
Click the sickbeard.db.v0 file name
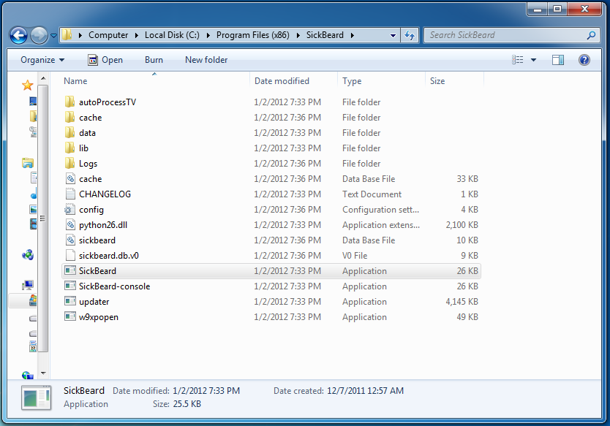108,256
